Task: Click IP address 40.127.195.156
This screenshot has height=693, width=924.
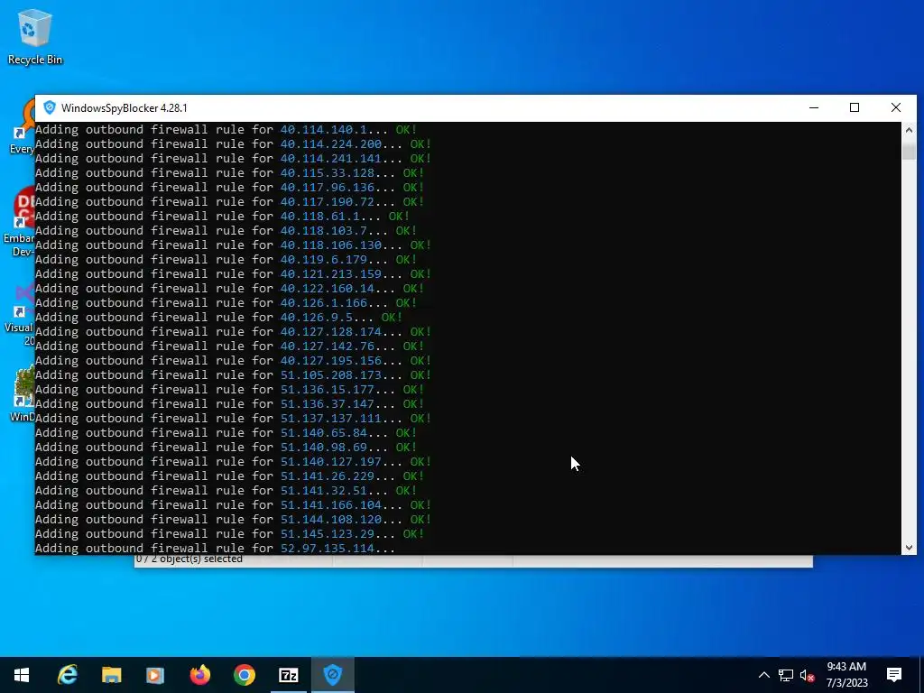Action: [330, 361]
